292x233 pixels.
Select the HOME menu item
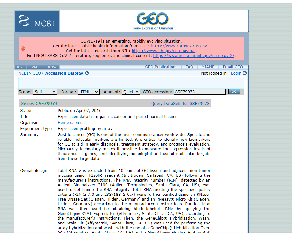click(x=20, y=67)
